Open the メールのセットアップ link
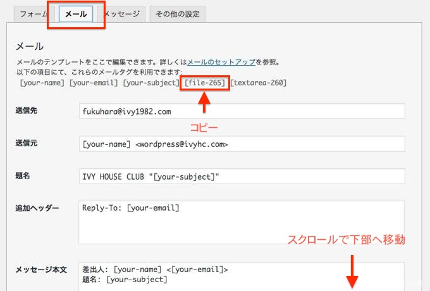 (x=221, y=63)
